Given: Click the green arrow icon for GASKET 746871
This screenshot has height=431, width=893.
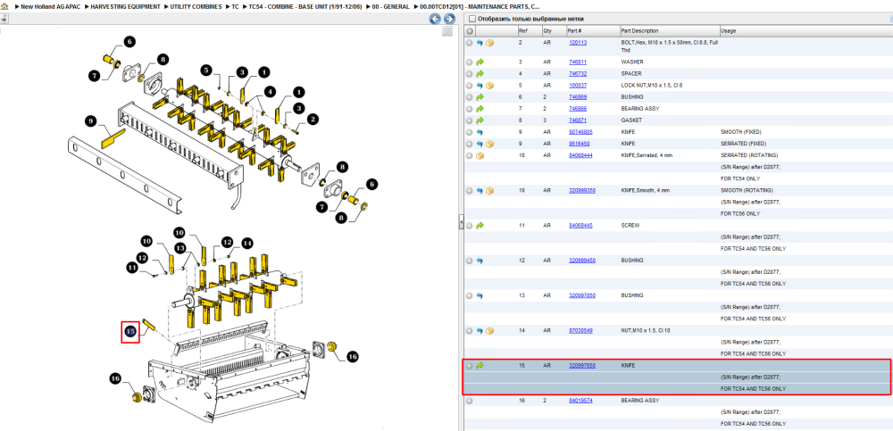Looking at the screenshot, I should [480, 120].
